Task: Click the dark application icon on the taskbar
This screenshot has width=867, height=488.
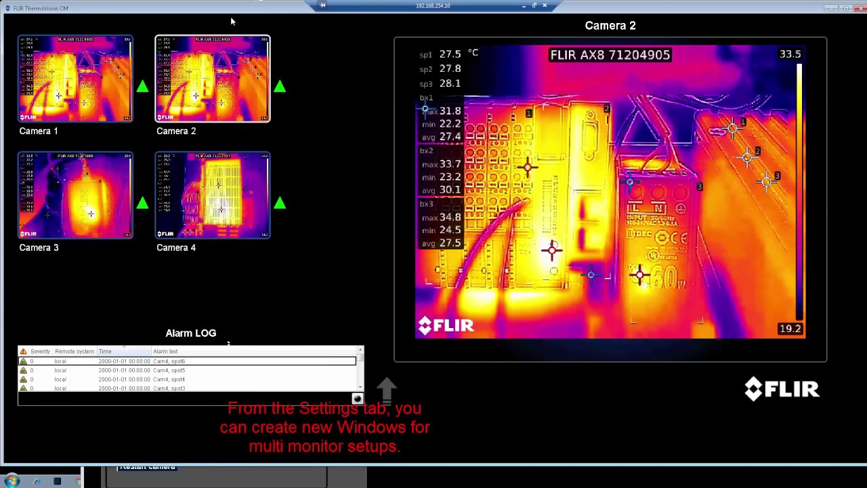Action: 58,481
